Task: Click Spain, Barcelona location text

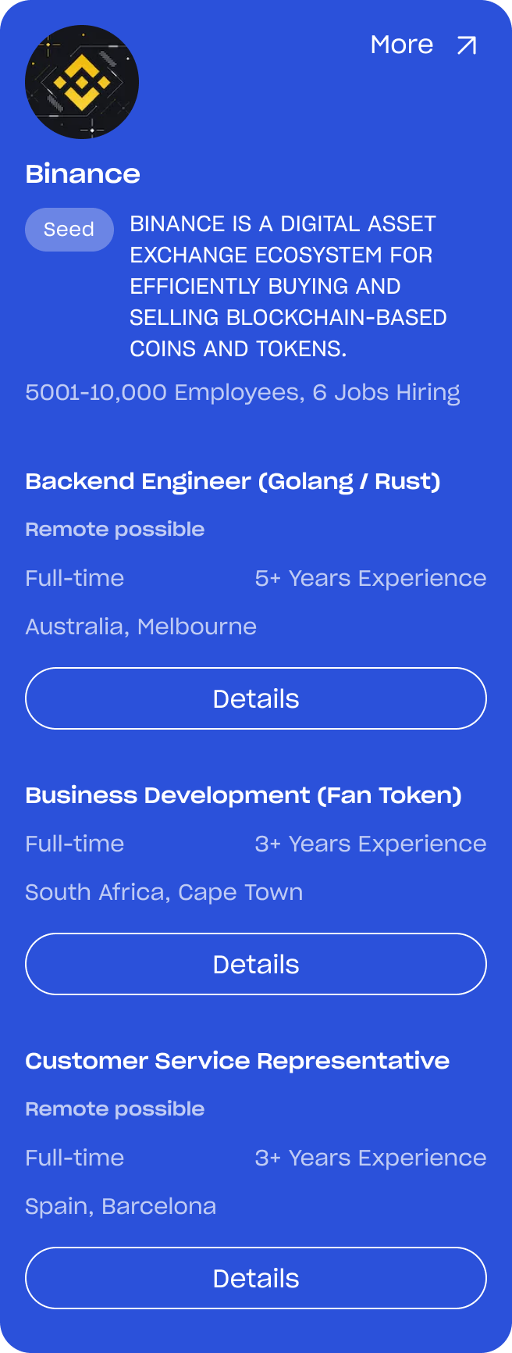Action: pyautogui.click(x=120, y=1206)
